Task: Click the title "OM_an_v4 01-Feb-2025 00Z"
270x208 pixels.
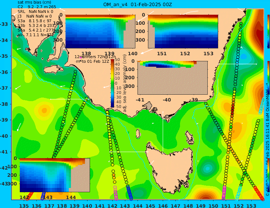Action: (x=138, y=4)
